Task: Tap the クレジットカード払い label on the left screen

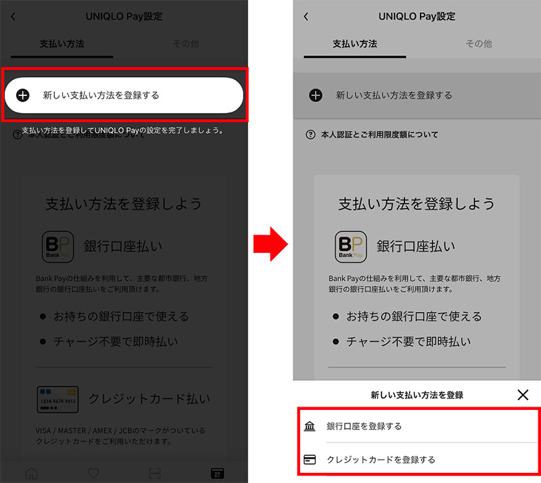Action: tap(149, 399)
